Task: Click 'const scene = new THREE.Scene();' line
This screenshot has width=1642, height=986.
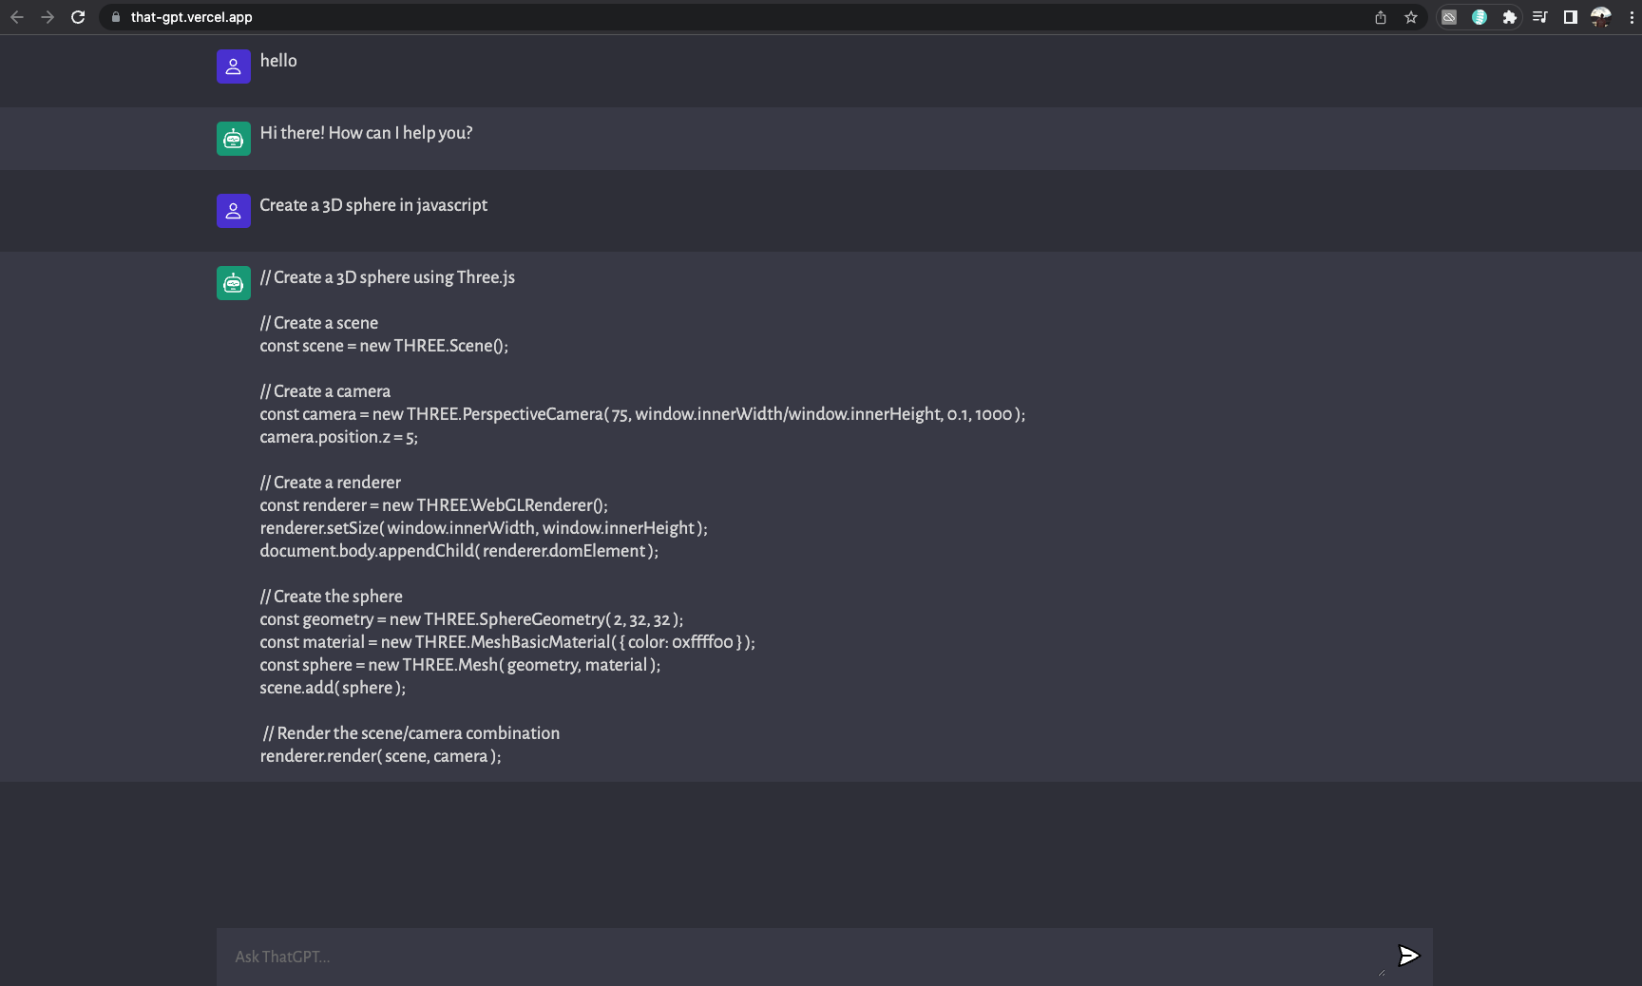Action: click(384, 346)
